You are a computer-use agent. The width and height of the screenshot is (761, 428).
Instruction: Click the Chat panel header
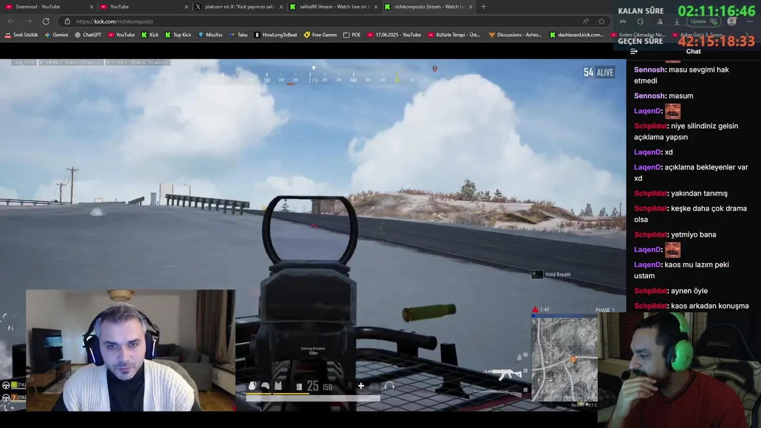point(694,51)
